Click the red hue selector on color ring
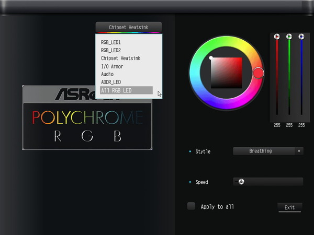This screenshot has height=235, width=314. (258, 73)
